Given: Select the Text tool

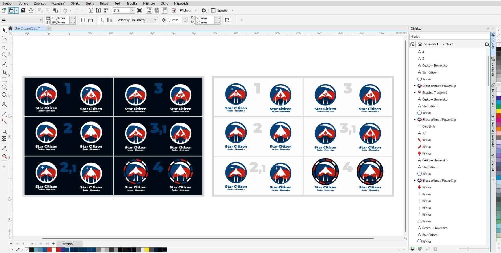Looking at the screenshot, I should coord(4,104).
